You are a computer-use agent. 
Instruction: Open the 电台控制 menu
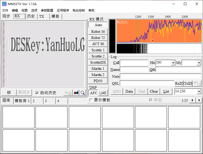(x=78, y=11)
